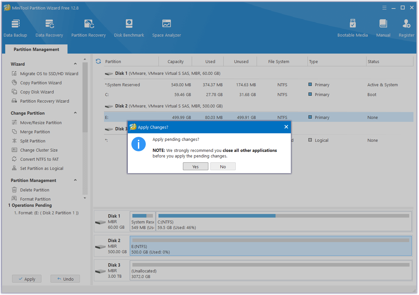Open the Copy Partition Wizard
419x295 pixels.
37,83
